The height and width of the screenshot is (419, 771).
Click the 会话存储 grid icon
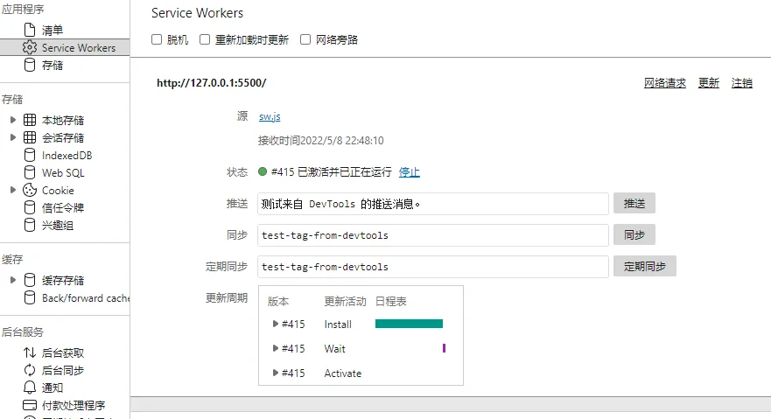(x=30, y=137)
